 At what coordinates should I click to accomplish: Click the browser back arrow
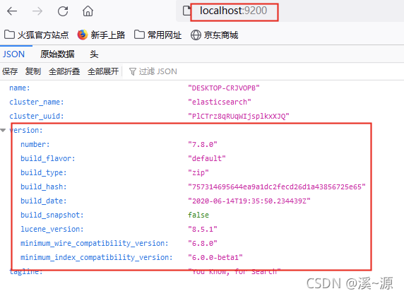(12, 11)
